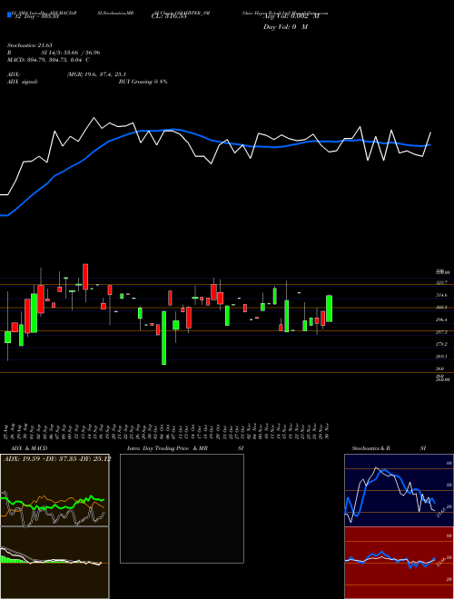The width and height of the screenshot is (454, 599).
Task: Click the last green candle for 30 Nov
Action: click(329, 309)
